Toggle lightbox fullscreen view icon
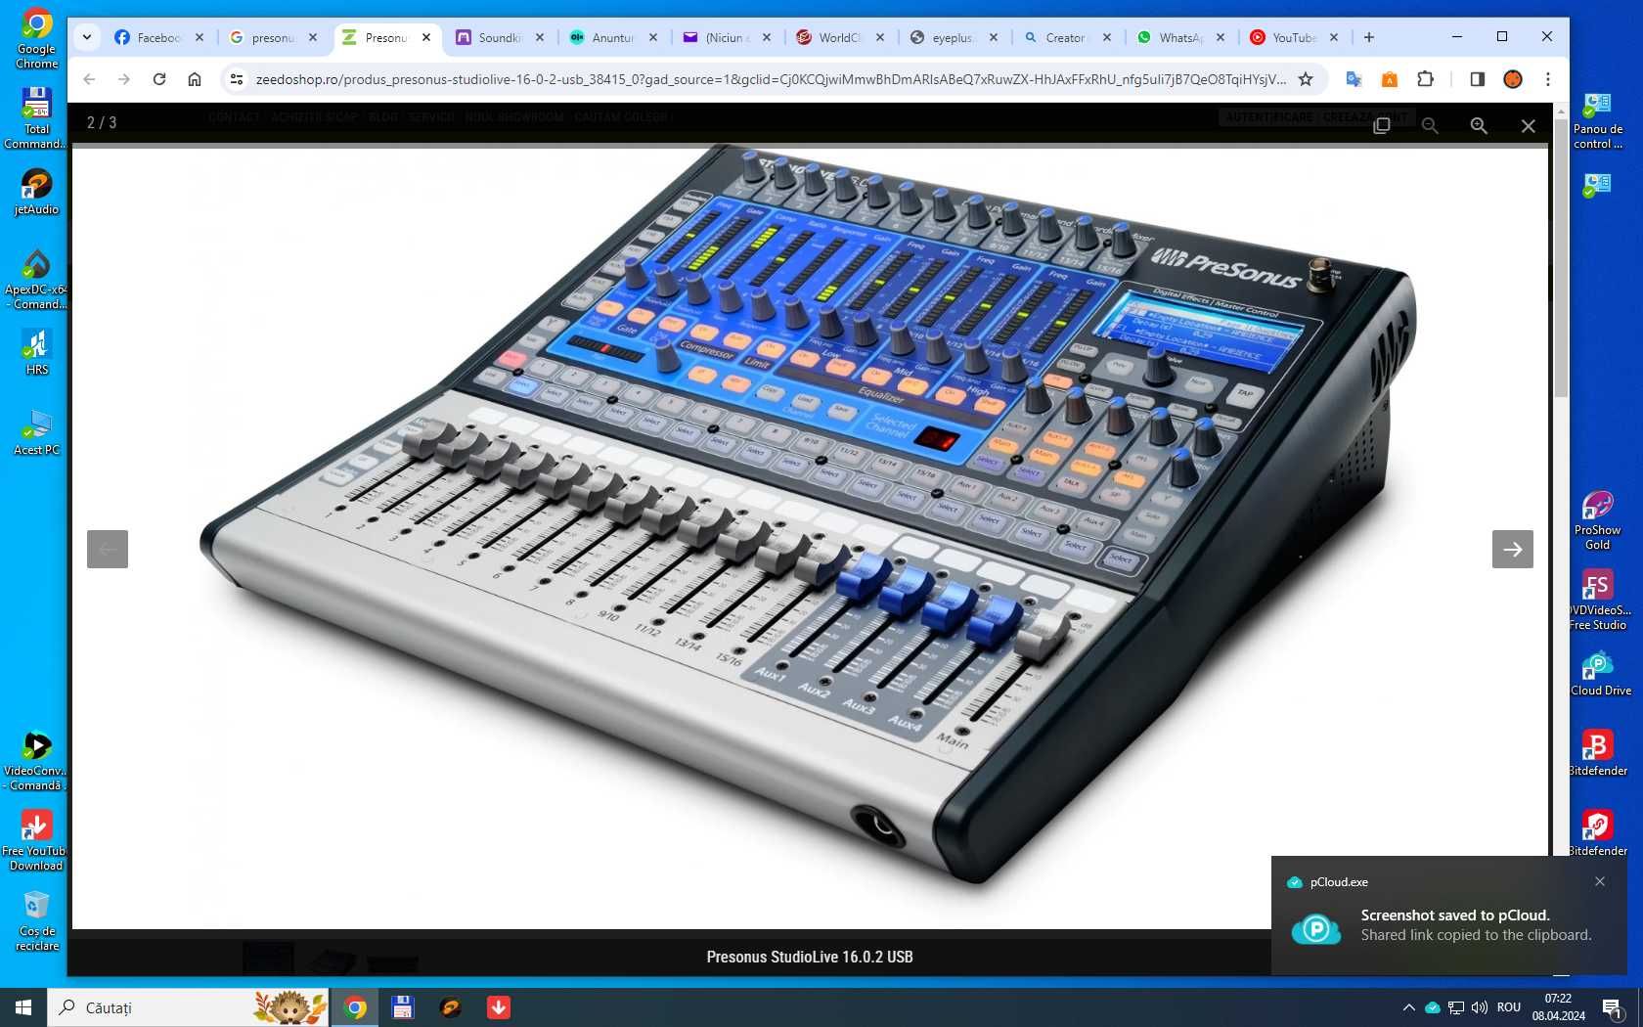This screenshot has height=1027, width=1643. click(1382, 125)
